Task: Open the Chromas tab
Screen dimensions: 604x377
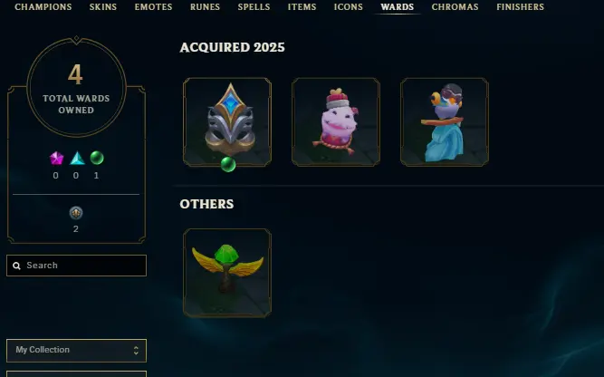Action: (x=455, y=7)
